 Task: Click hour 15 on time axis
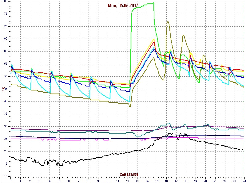pos(157,181)
